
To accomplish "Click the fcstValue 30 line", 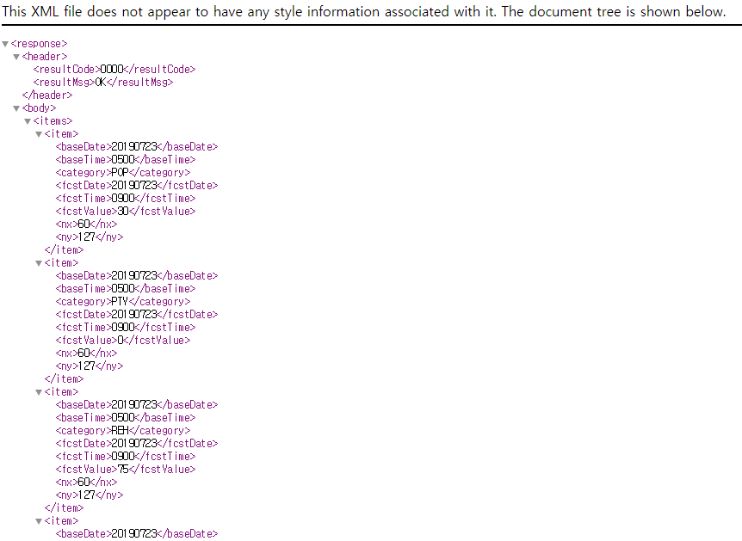I will 126,212.
